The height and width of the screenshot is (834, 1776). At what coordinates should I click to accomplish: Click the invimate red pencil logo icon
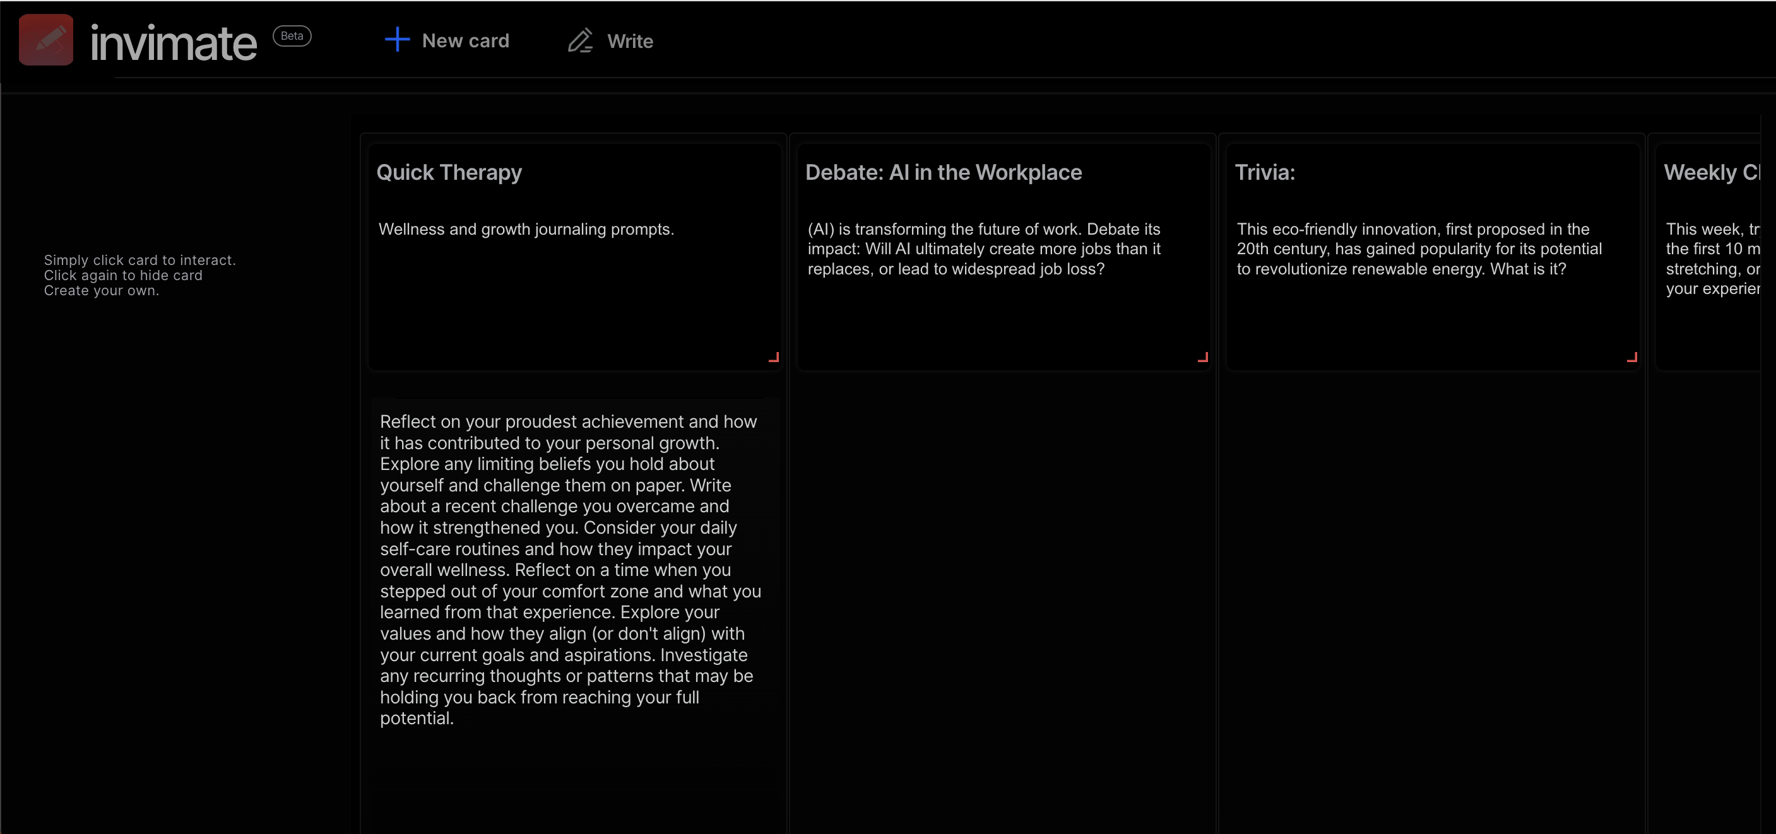click(46, 40)
